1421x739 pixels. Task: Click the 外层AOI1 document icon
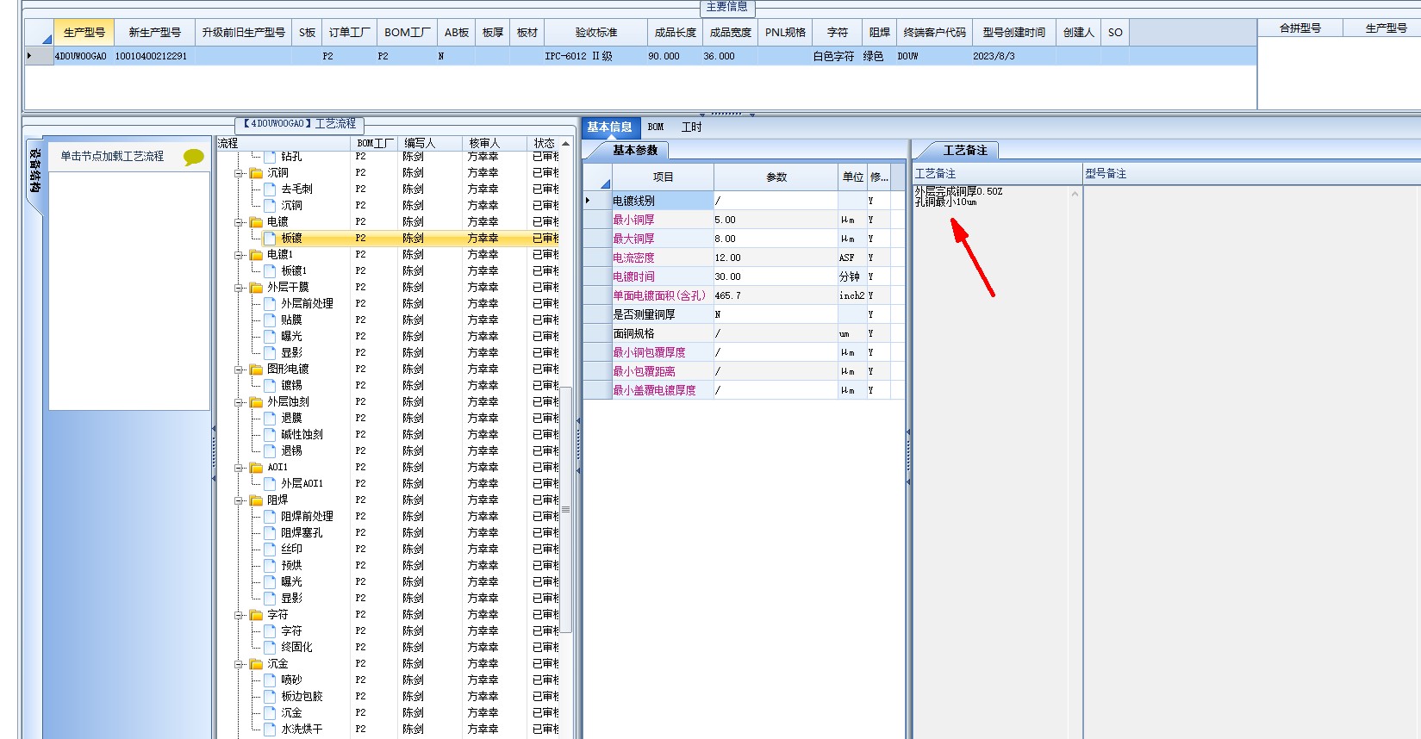(x=271, y=484)
